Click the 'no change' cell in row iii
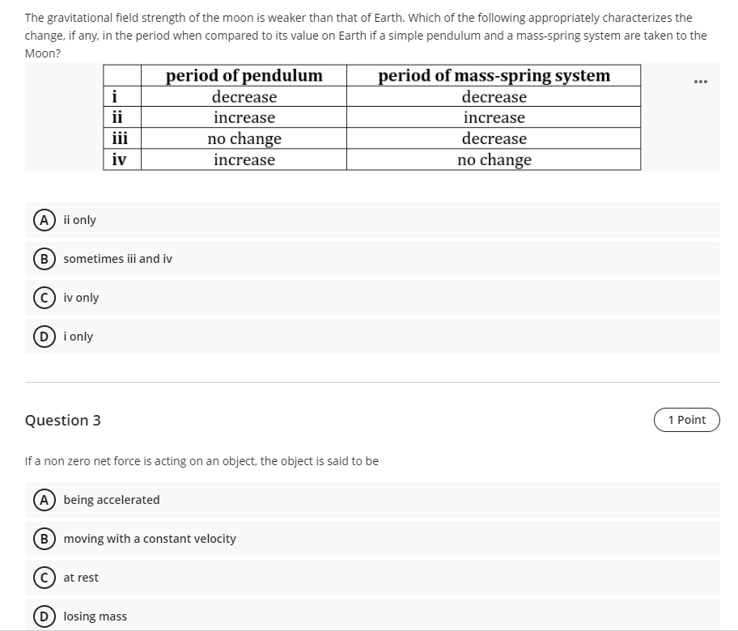 244,138
